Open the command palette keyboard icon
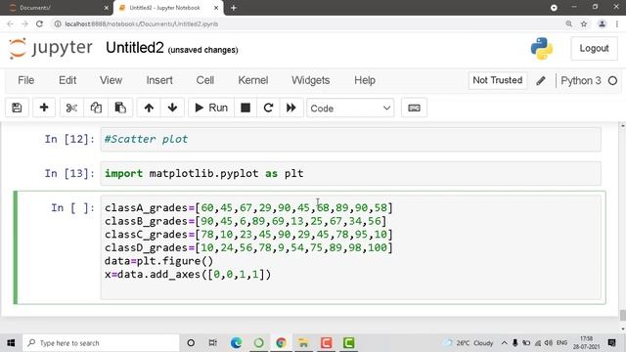The image size is (626, 352). pyautogui.click(x=414, y=108)
